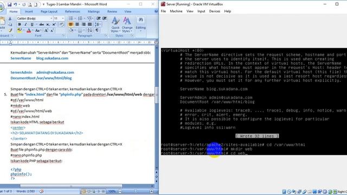Viewport: 347px width, 195px height.
Task: Click the Numbering list icon
Action: pyautogui.click(x=80, y=18)
